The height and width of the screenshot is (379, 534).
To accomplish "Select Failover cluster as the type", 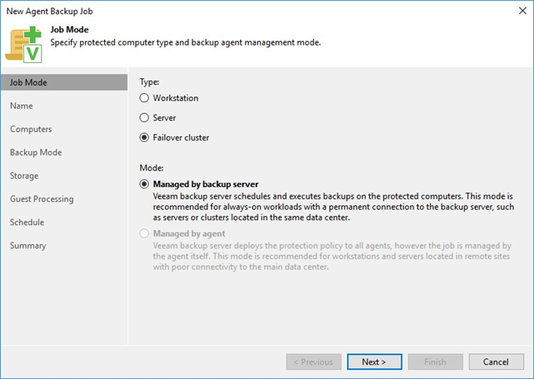I will (x=145, y=138).
